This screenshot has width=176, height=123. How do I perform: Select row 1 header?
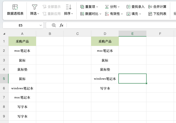point(4,41)
